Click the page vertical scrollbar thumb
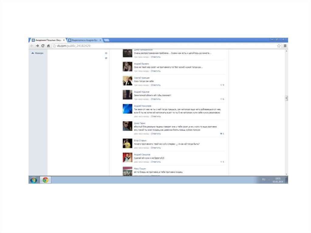This screenshot has width=311, height=233. (286, 98)
